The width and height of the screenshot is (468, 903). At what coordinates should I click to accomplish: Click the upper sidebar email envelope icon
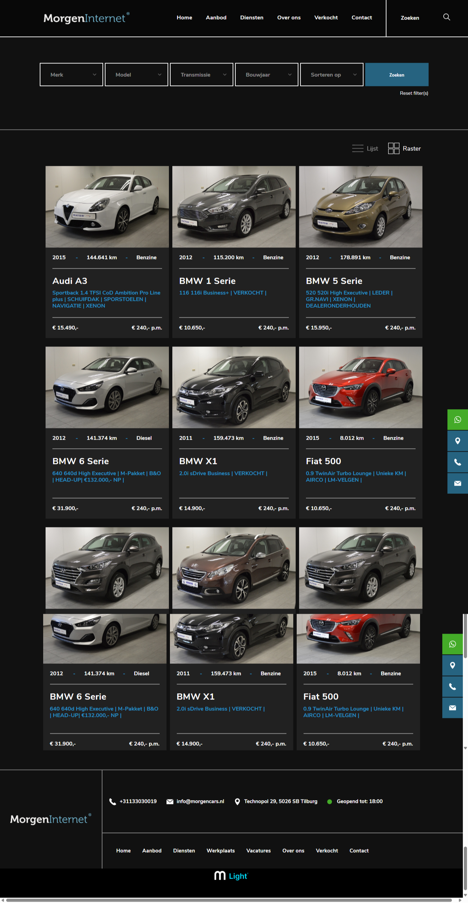click(457, 483)
